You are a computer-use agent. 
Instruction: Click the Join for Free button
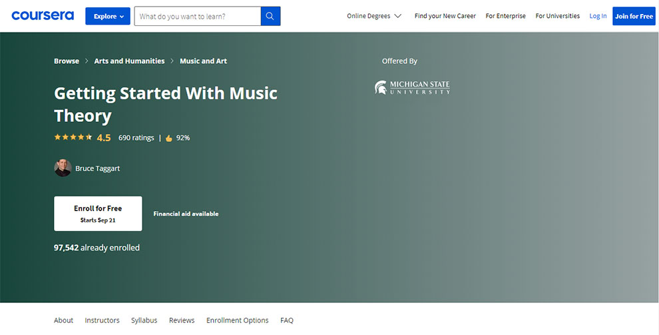click(634, 16)
